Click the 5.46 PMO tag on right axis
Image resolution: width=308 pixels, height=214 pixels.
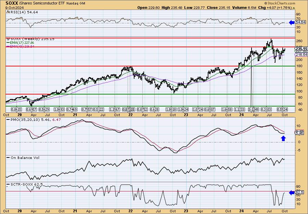point(299,133)
